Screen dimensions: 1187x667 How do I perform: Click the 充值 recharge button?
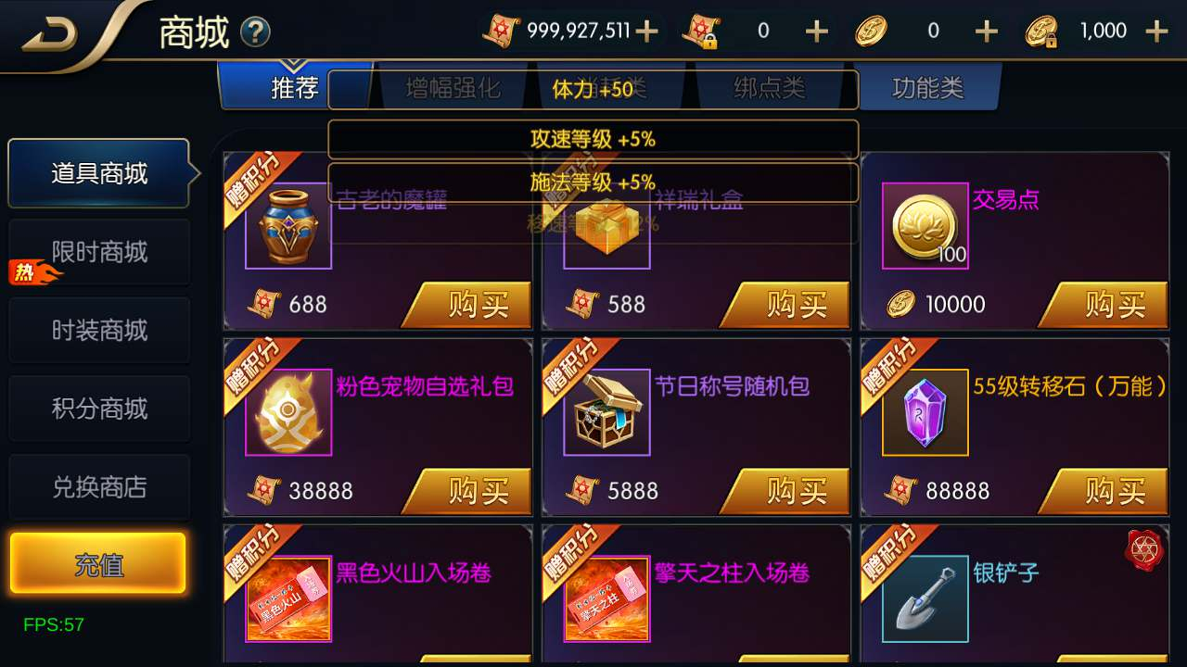pyautogui.click(x=98, y=564)
